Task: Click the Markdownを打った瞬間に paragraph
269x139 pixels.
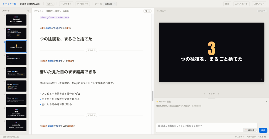Action: (x=77, y=83)
